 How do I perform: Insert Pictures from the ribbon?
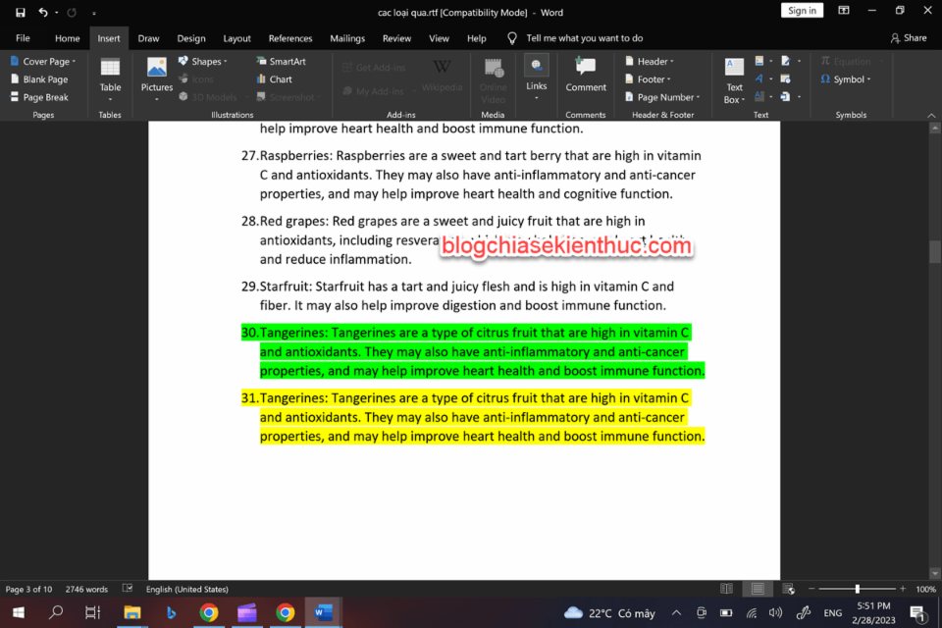156,78
